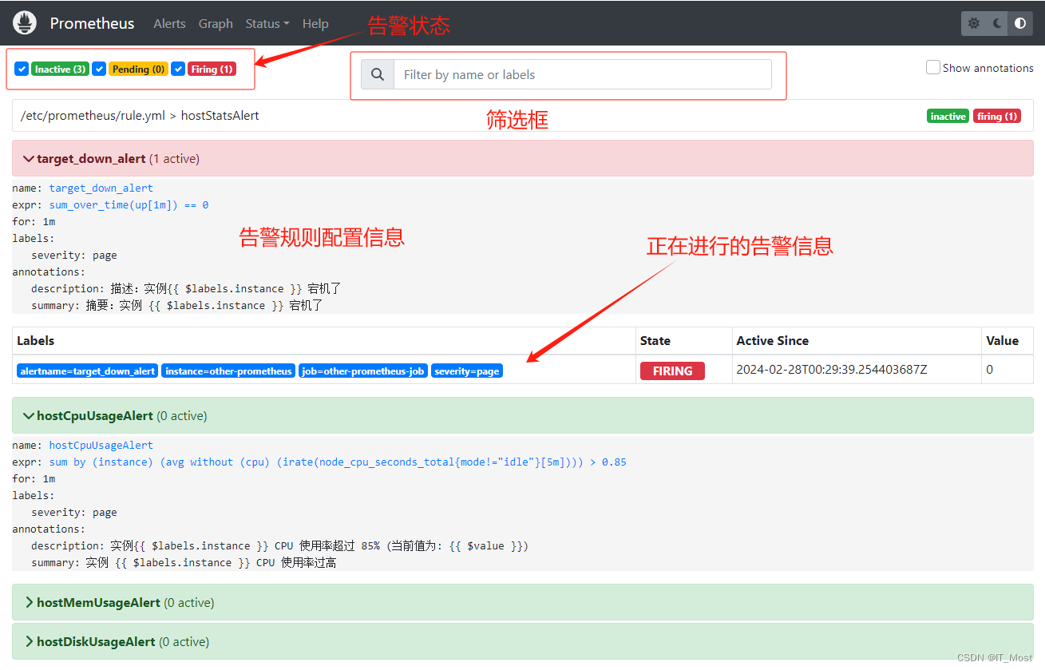The image size is (1045, 670).
Task: Toggle the Firing (1) checkbox
Action: (178, 69)
